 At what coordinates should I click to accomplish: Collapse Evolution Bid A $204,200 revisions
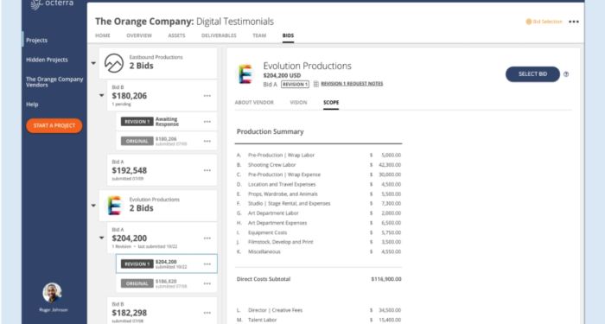(x=101, y=238)
